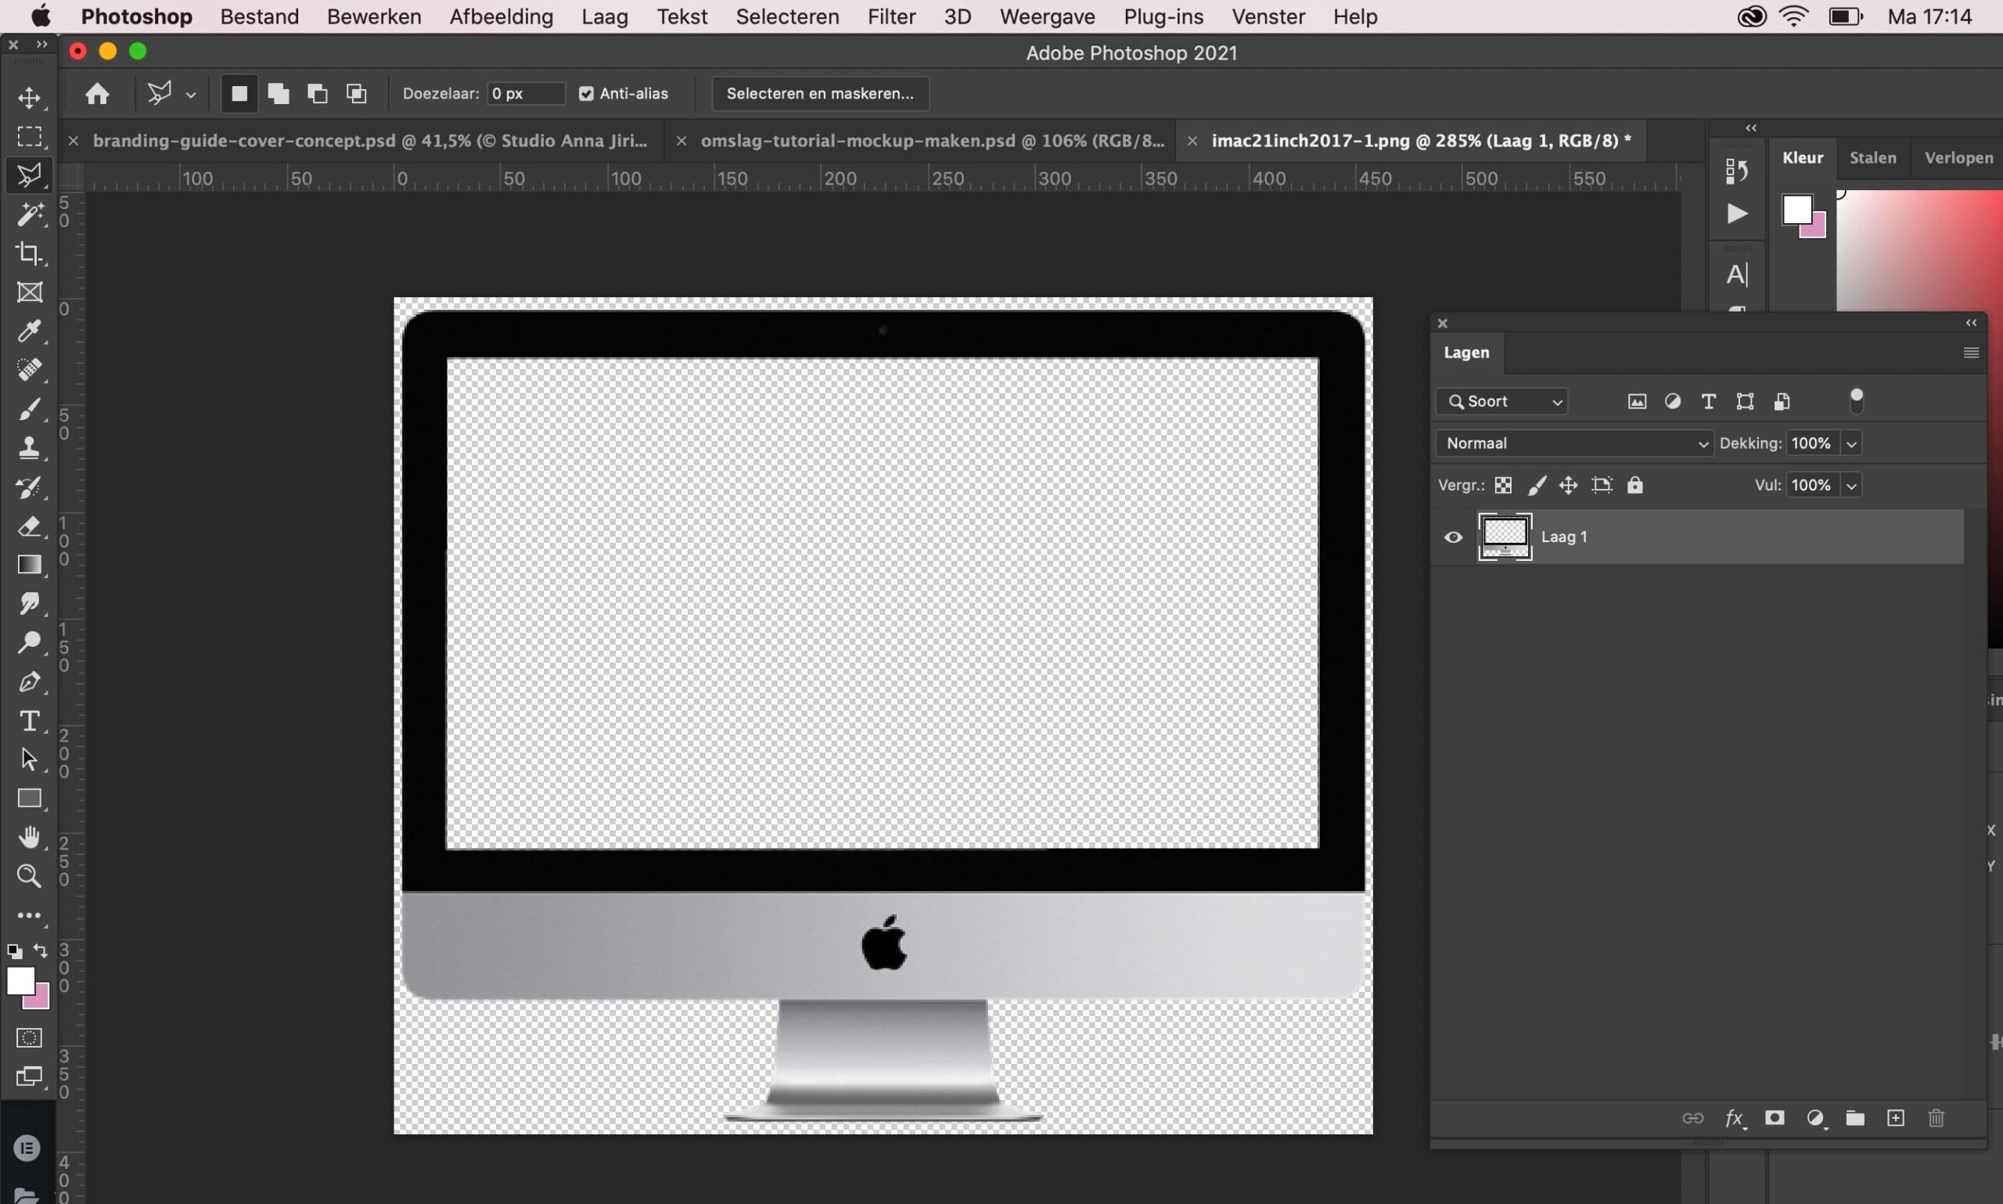Select the Crop tool
Screen dimensions: 2003x1204
[x=29, y=253]
